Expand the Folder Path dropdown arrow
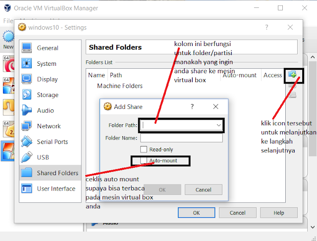This screenshot has width=317, height=241. point(218,125)
